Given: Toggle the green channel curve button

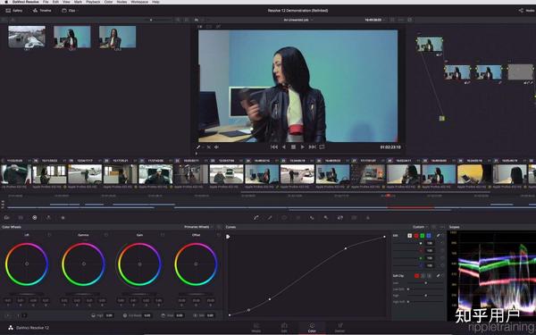Looking at the screenshot, I should point(423,236).
